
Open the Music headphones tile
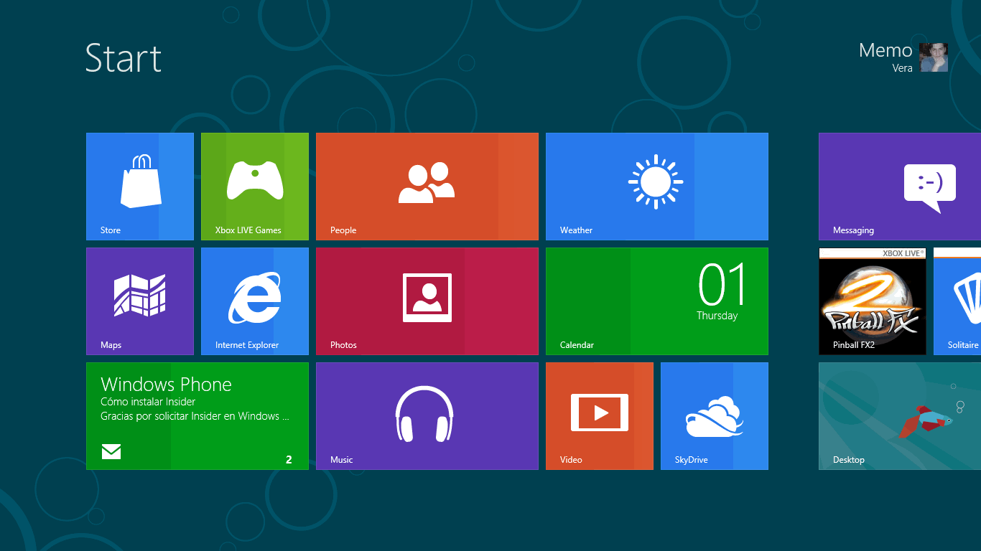427,415
